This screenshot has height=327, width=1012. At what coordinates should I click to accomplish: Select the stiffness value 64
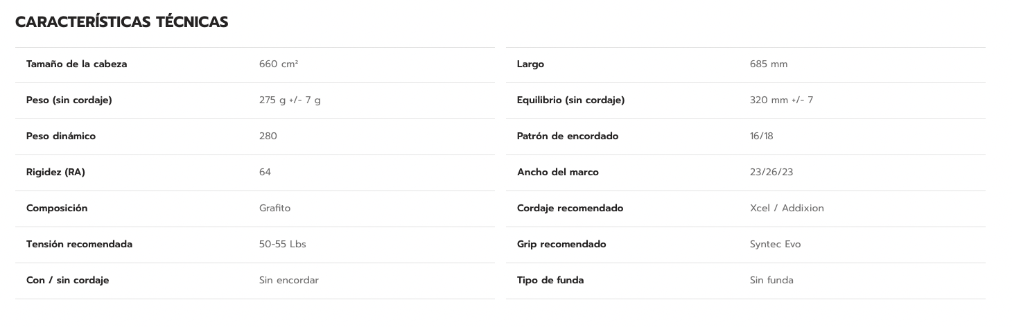click(x=265, y=173)
